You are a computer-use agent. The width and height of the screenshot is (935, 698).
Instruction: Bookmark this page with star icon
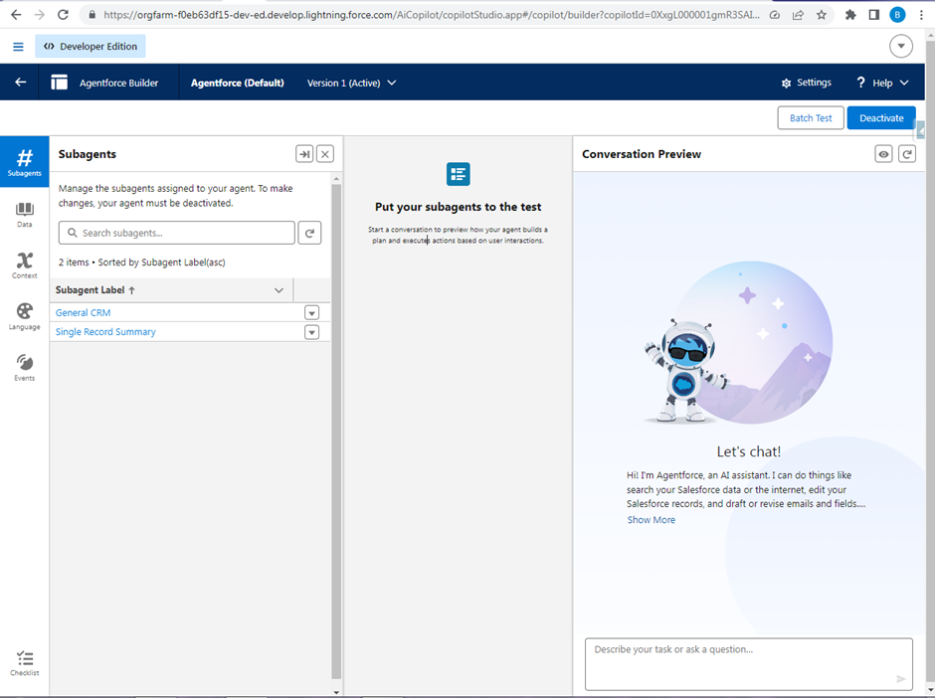point(822,15)
